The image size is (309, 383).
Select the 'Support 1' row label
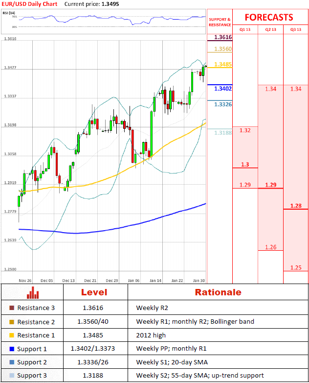click(x=32, y=349)
